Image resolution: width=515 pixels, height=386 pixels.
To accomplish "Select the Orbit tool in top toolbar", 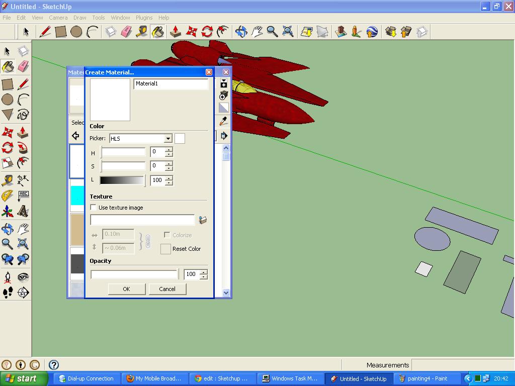I will point(241,32).
